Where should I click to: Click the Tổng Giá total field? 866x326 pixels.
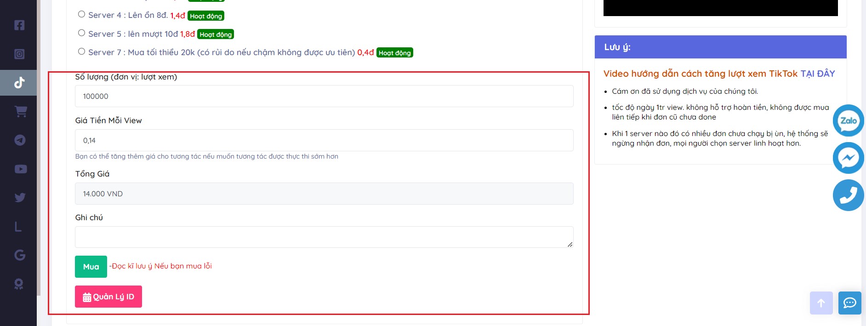click(x=324, y=194)
